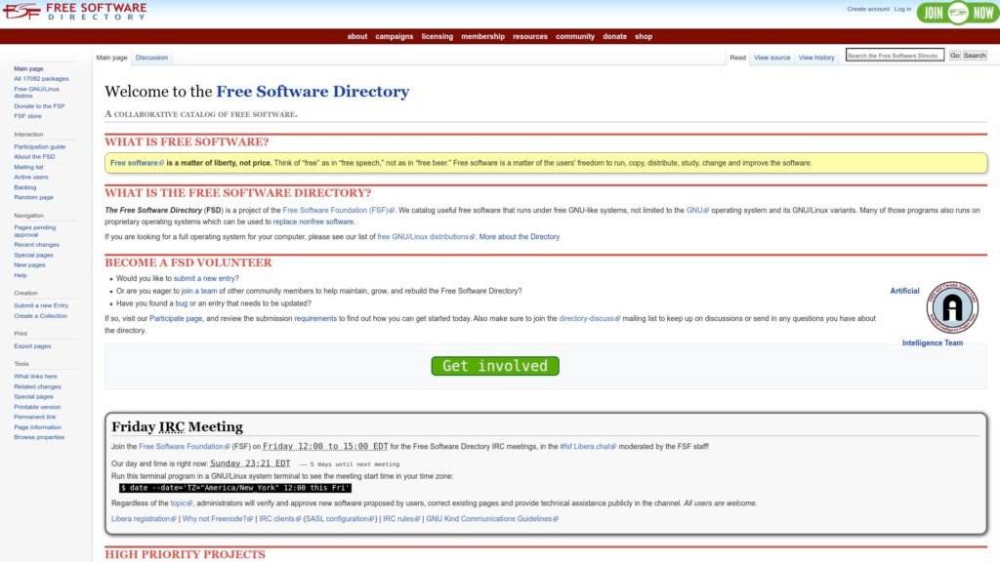Viewport: 1000px width, 562px height.
Task: Click the FSF Free Software Directory logo
Action: pyautogui.click(x=74, y=12)
